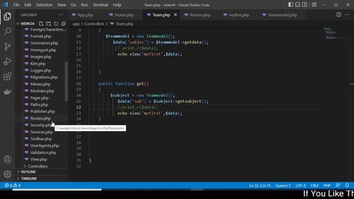Viewport: 354px width, 199px height.
Task: Expand the Controllers folder in explorer
Action: (38, 166)
